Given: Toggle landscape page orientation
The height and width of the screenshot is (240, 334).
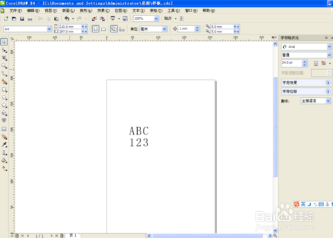Looking at the screenshot, I should coord(104,29).
